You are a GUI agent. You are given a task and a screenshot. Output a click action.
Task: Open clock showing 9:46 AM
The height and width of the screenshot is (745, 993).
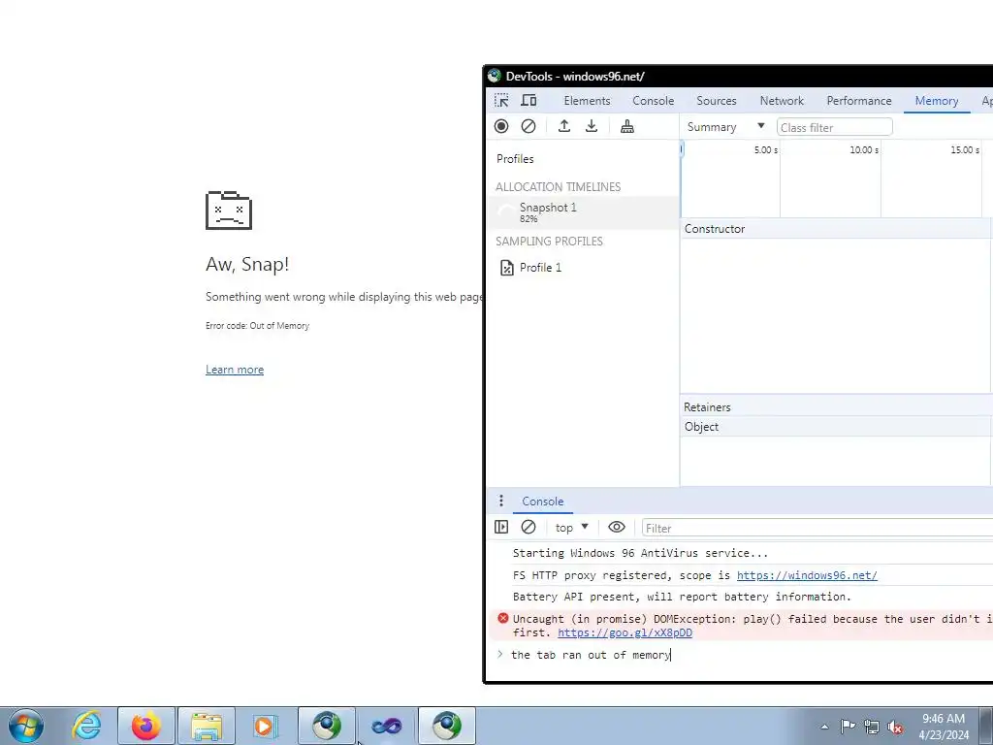coord(944,727)
